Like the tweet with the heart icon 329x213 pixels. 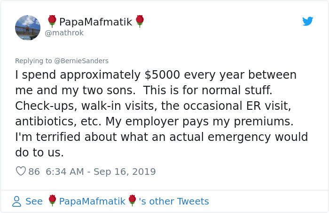pos(21,172)
